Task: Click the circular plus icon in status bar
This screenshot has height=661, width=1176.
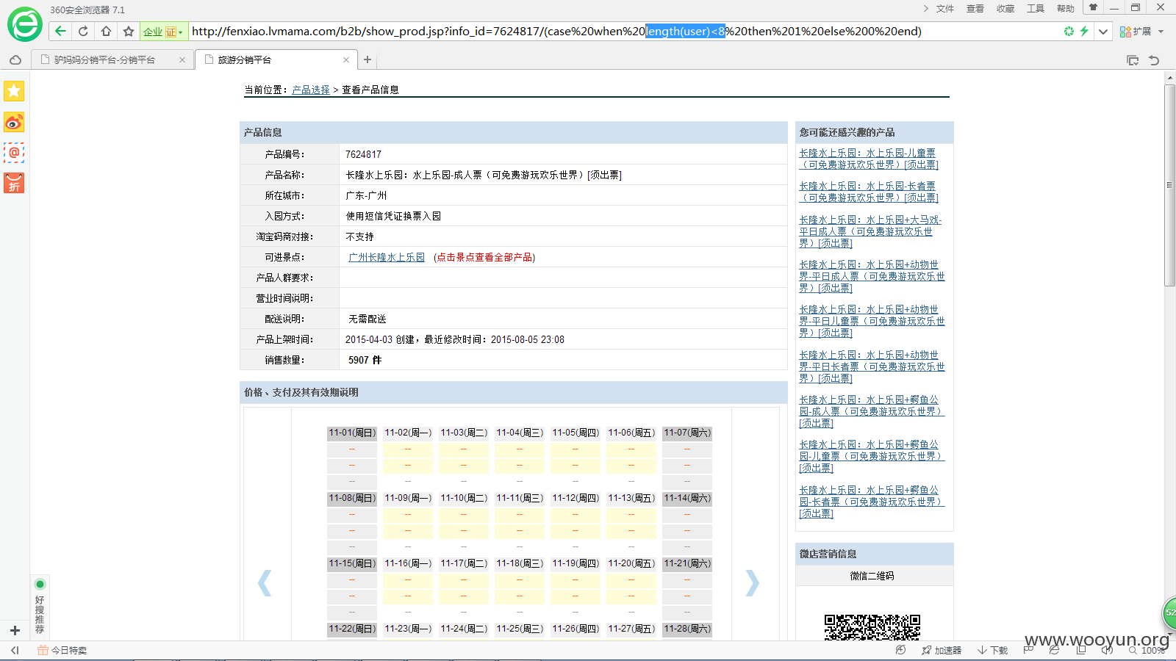Action: (x=900, y=650)
